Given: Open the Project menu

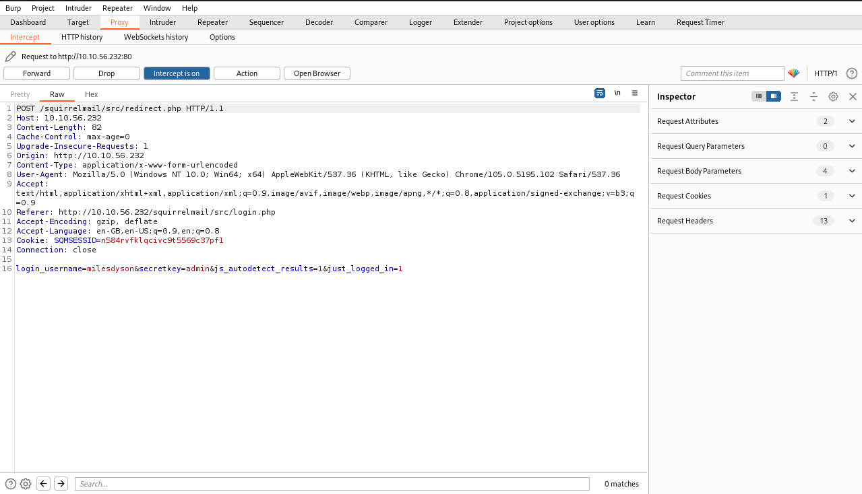Looking at the screenshot, I should tap(43, 8).
